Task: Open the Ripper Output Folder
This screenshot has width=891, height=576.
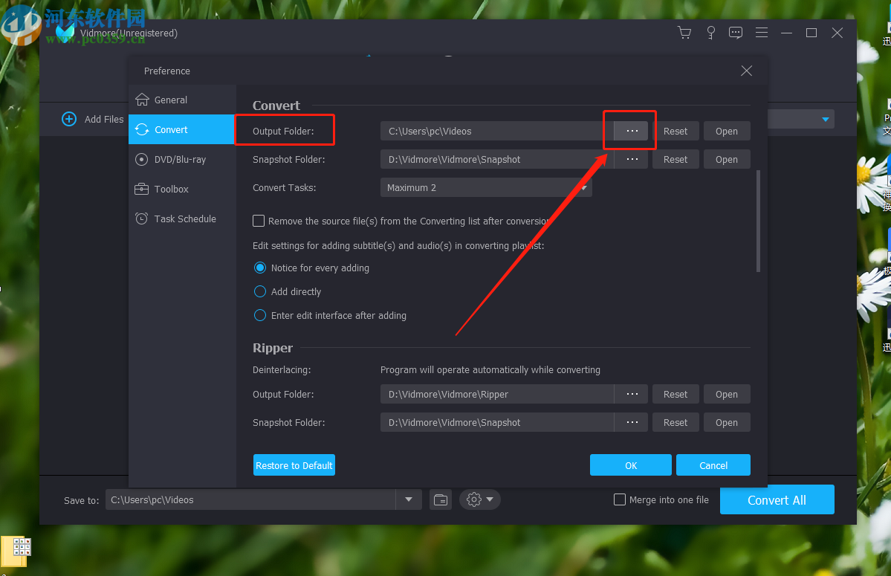Action: coord(727,394)
